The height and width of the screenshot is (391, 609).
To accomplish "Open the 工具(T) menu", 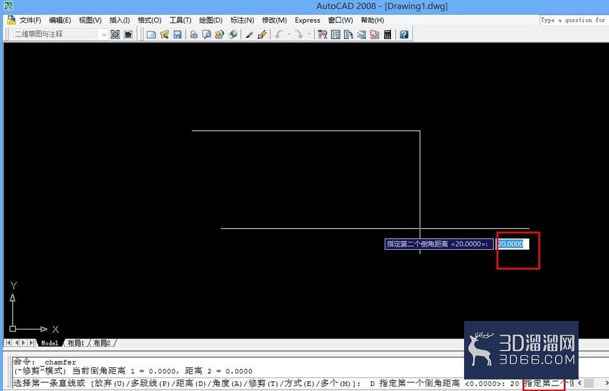I will coord(180,20).
